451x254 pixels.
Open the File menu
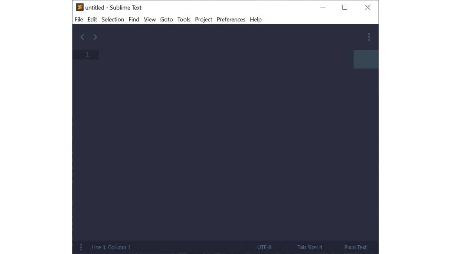[x=79, y=20]
